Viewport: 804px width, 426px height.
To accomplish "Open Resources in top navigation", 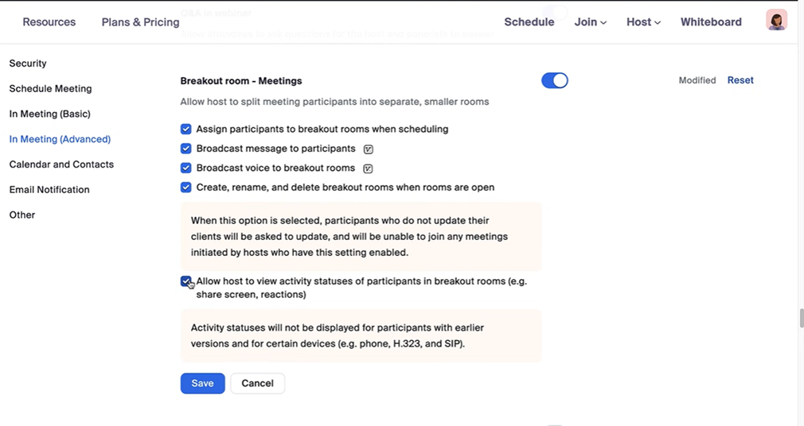I will pyautogui.click(x=49, y=22).
